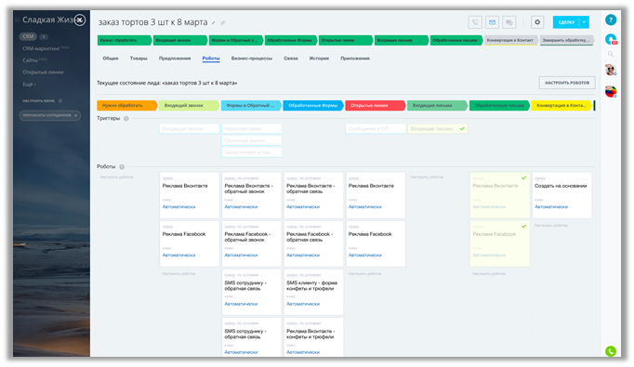
Task: Close the lead slider panel with the X
Action: [80, 20]
